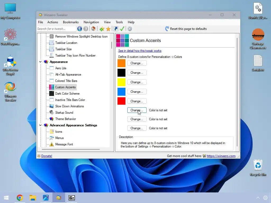Open the Donate! link
The image size is (271, 203).
(x=47, y=156)
